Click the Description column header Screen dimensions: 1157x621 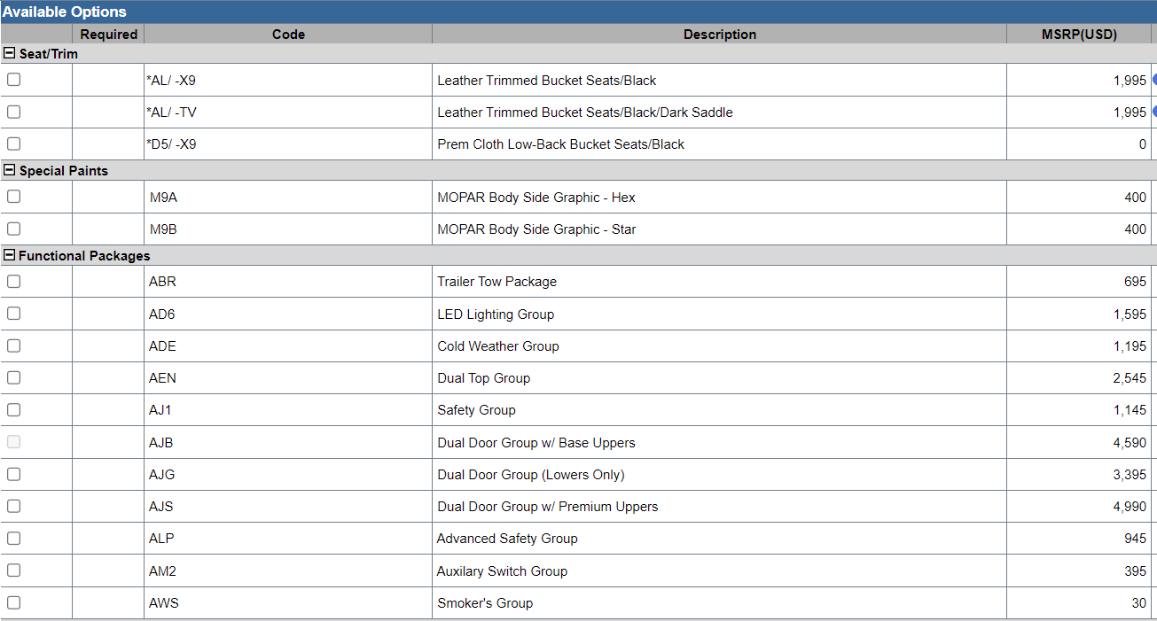click(719, 34)
